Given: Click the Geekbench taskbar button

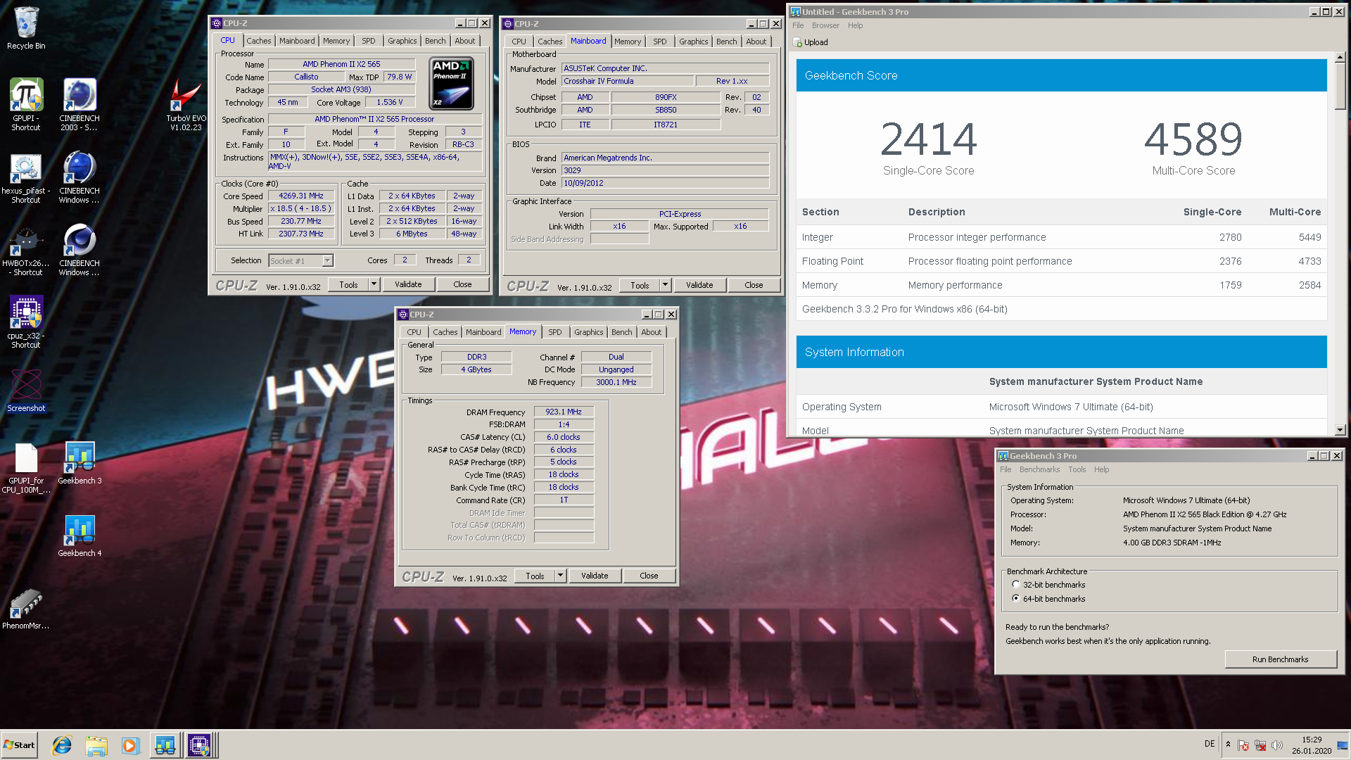Looking at the screenshot, I should click(x=165, y=745).
